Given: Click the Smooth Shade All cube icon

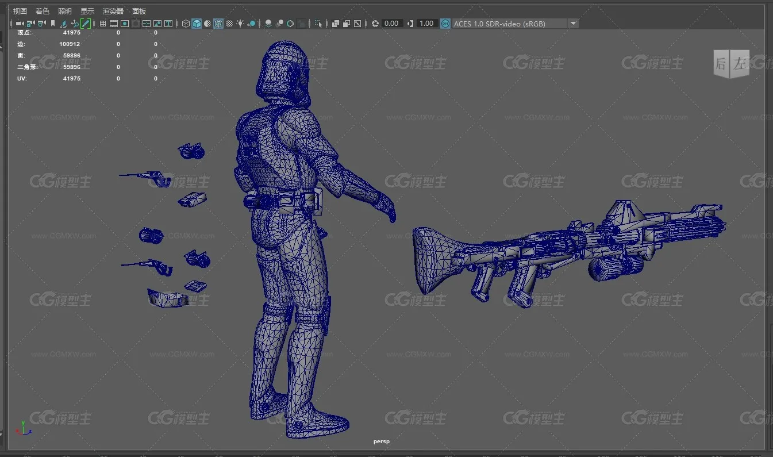Looking at the screenshot, I should coord(197,24).
